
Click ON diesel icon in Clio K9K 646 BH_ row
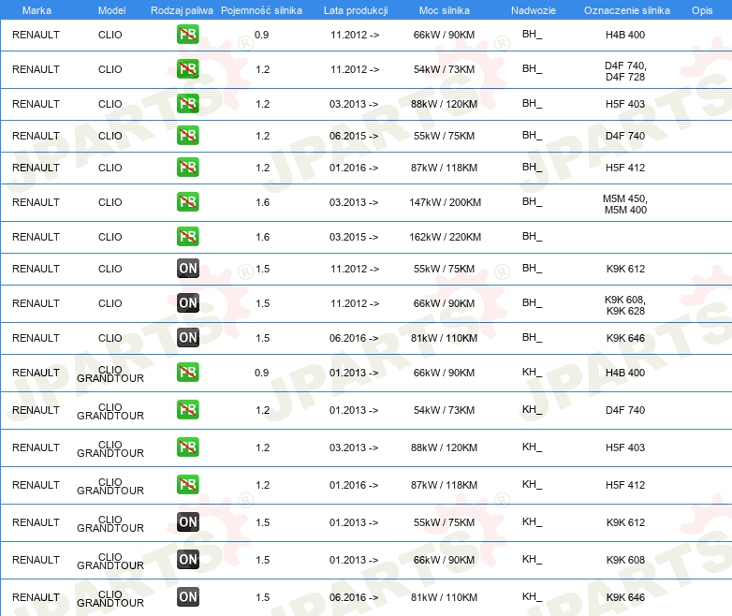click(x=187, y=337)
